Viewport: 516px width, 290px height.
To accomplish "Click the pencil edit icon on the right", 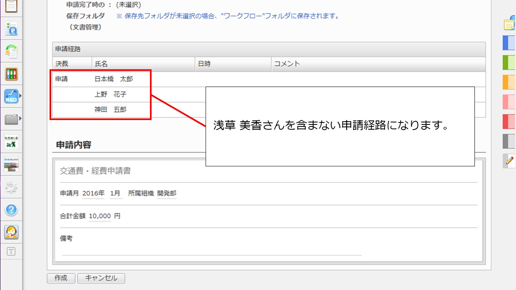I will [509, 161].
